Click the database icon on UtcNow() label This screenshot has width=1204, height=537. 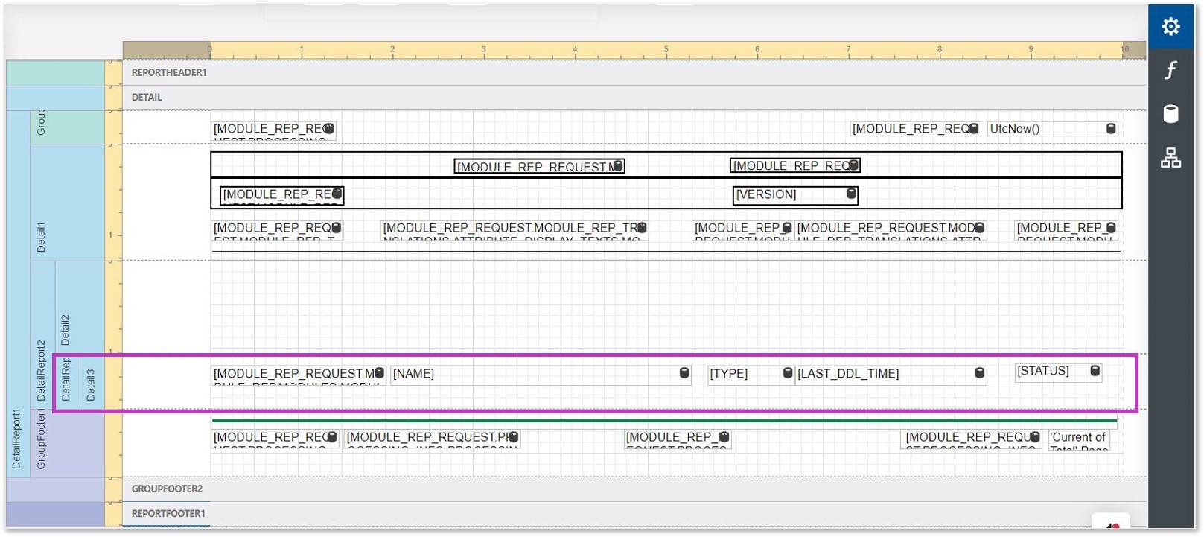click(x=1111, y=129)
